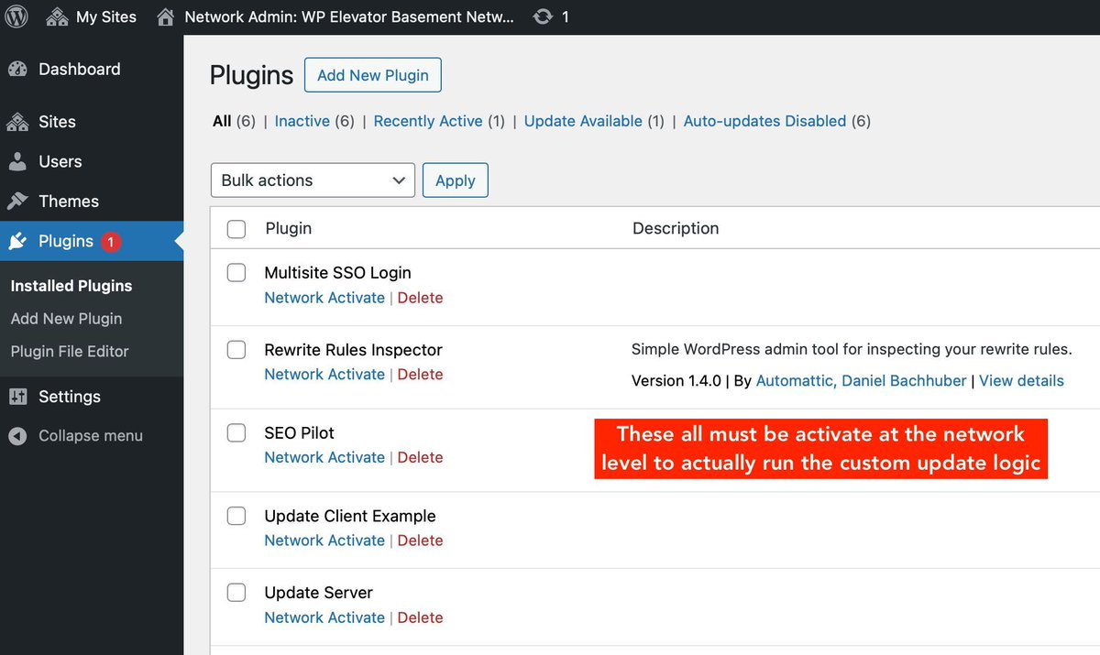Open the My Sites menu
This screenshot has height=655, width=1100.
91,16
